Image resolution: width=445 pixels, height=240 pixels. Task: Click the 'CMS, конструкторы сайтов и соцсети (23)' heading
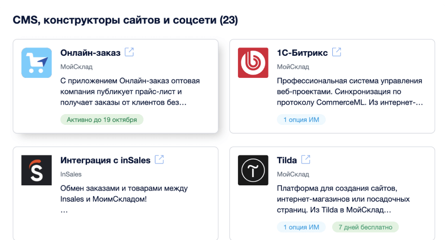125,21
